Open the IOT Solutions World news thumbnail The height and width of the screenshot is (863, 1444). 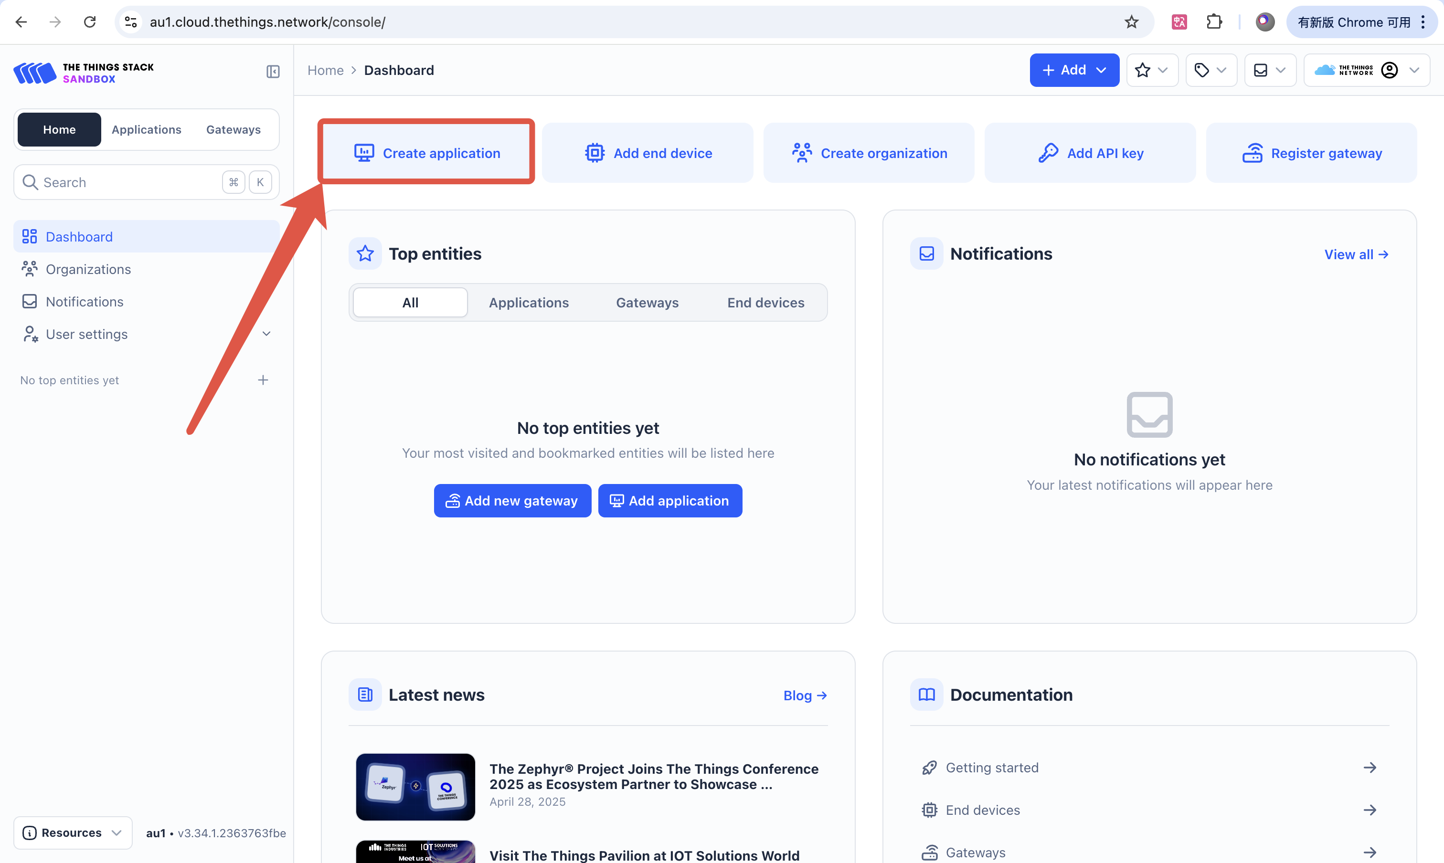coord(415,852)
